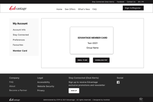Open Privacy link in footer
This screenshot has width=153, height=102.
tap(41, 90)
